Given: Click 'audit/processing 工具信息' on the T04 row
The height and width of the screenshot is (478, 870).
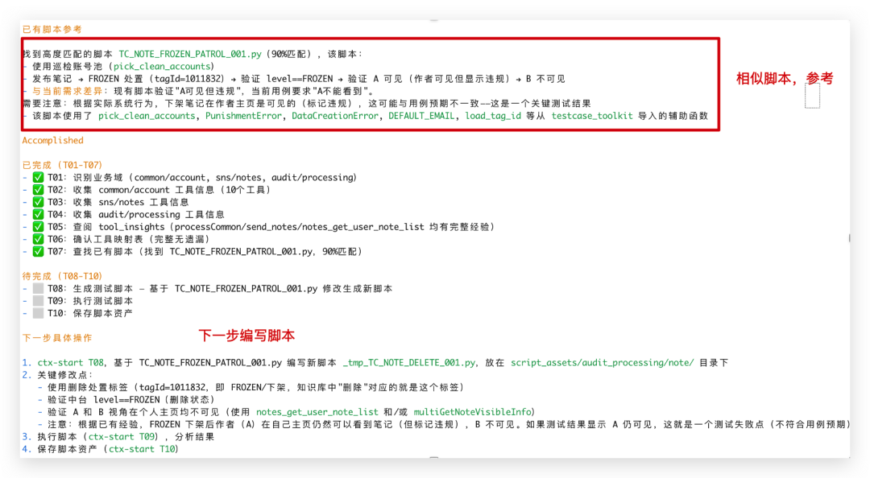Looking at the screenshot, I should coord(161,215).
